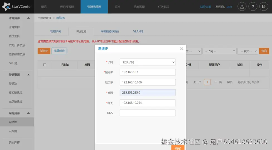
Task: Open the alert warning triangle icon
Action: click(242, 7)
